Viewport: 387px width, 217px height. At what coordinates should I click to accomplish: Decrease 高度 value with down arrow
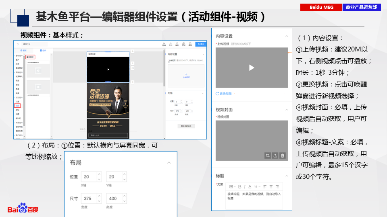(x=125, y=201)
